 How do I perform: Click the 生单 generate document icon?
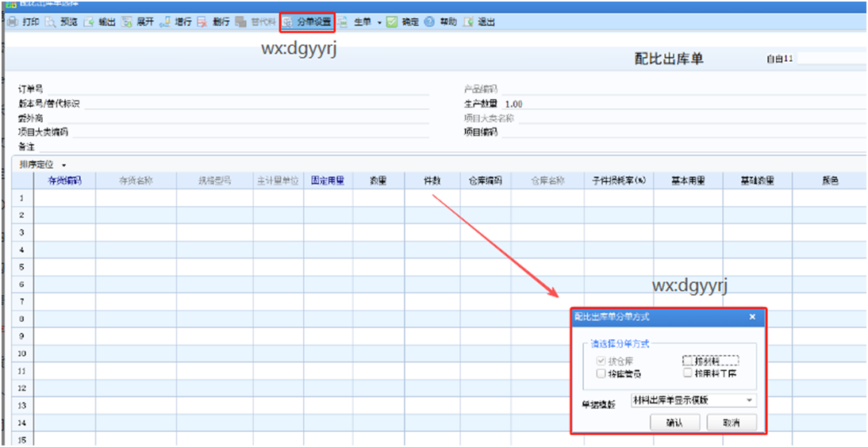(x=344, y=22)
